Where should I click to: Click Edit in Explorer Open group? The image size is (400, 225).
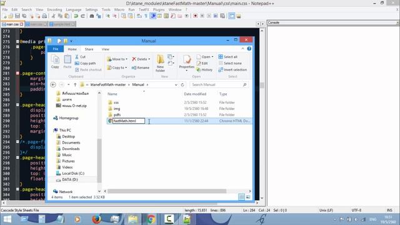click(202, 63)
